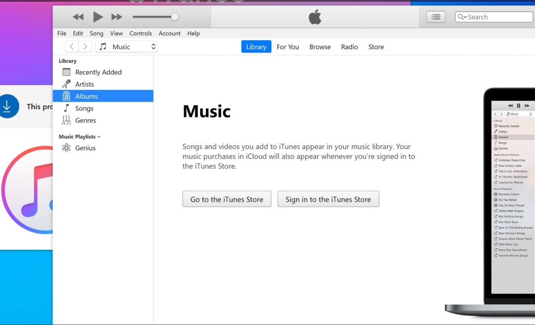Switch to the Browse tab

(320, 47)
